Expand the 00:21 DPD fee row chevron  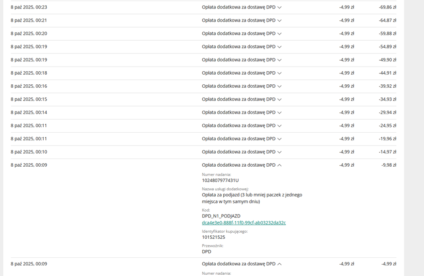pyautogui.click(x=279, y=21)
